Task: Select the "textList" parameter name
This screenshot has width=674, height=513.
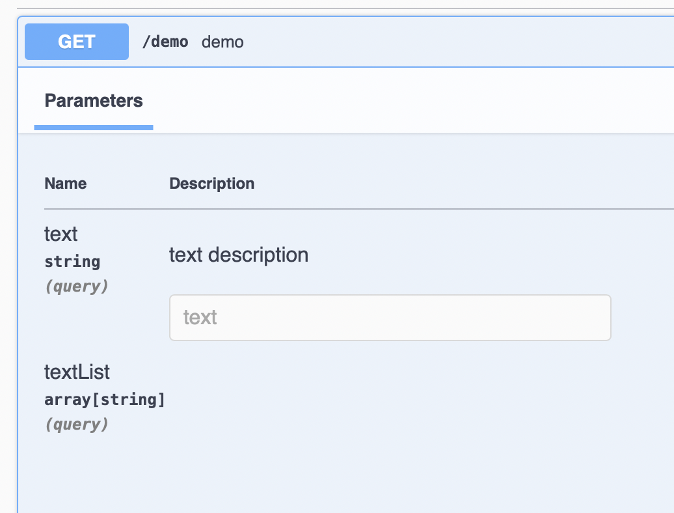Action: pyautogui.click(x=77, y=372)
